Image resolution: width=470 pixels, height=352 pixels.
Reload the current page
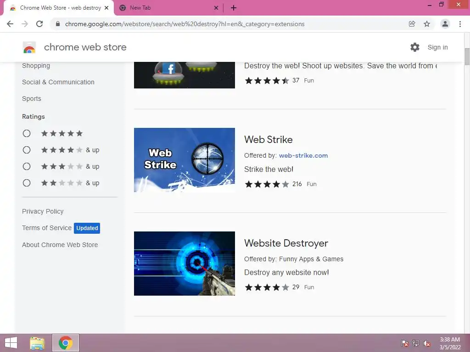(39, 24)
